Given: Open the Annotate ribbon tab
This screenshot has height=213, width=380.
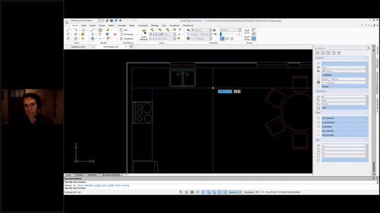Looking at the screenshot, I should coord(122,25).
